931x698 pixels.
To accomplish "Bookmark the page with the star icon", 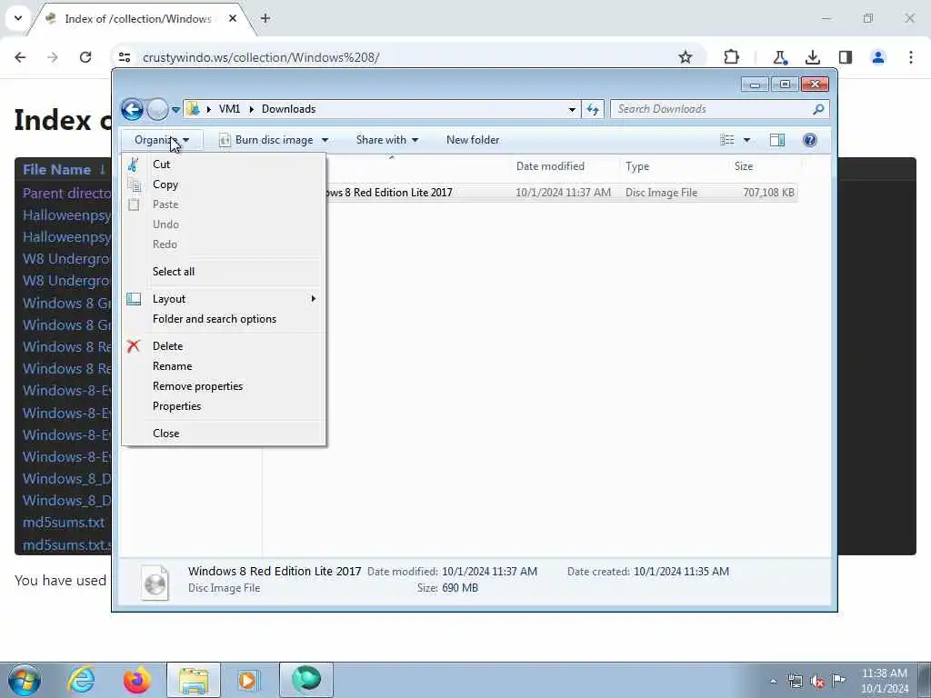I will pos(686,57).
